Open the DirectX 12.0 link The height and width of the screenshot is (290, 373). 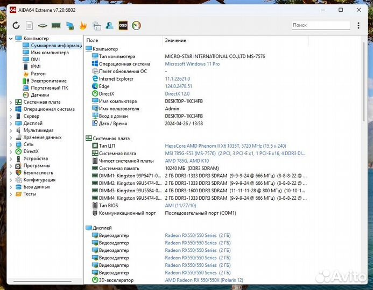(177, 94)
